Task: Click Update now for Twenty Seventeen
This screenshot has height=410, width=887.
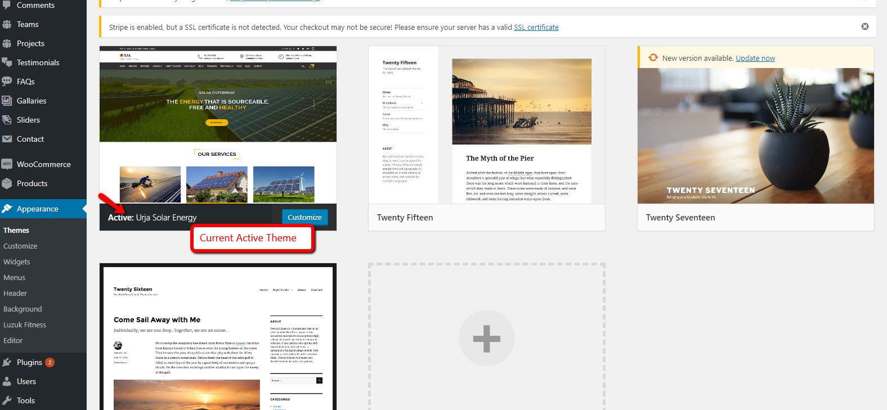Action: coord(755,58)
